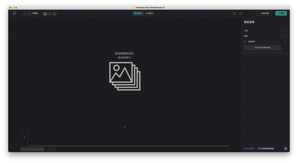
Task: Open AI Preset Selection
Action: click(262, 48)
